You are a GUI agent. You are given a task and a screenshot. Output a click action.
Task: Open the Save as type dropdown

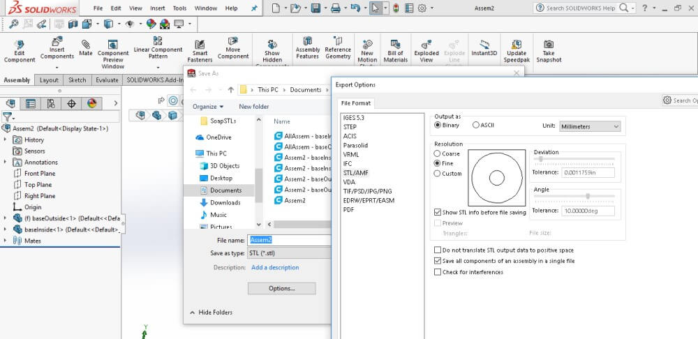(290, 253)
